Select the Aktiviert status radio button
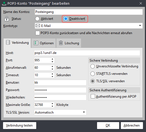The image size is (146, 132). (37, 19)
